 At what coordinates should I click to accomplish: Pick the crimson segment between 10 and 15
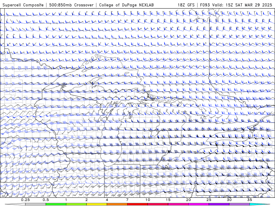coord(158,204)
